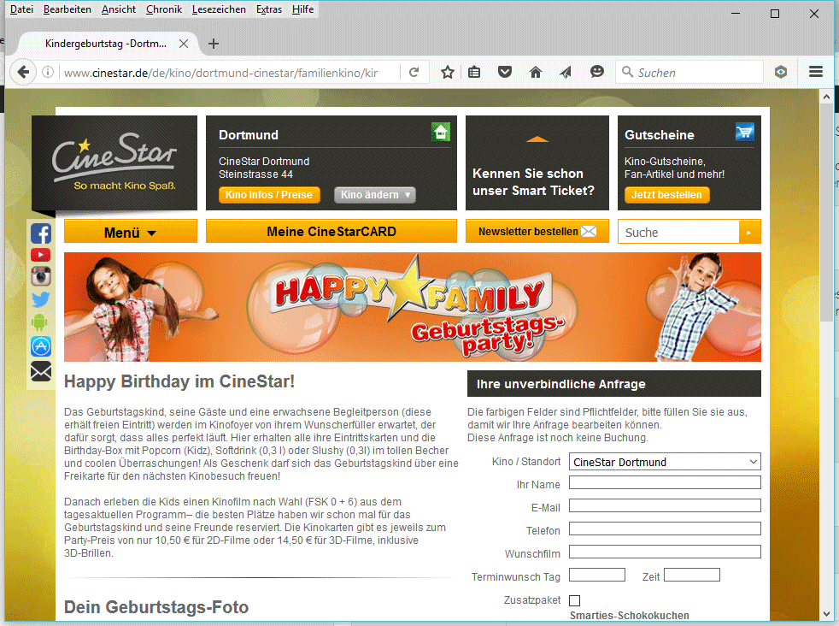Image resolution: width=839 pixels, height=626 pixels.
Task: Focus the Telefon input field
Action: tap(665, 529)
